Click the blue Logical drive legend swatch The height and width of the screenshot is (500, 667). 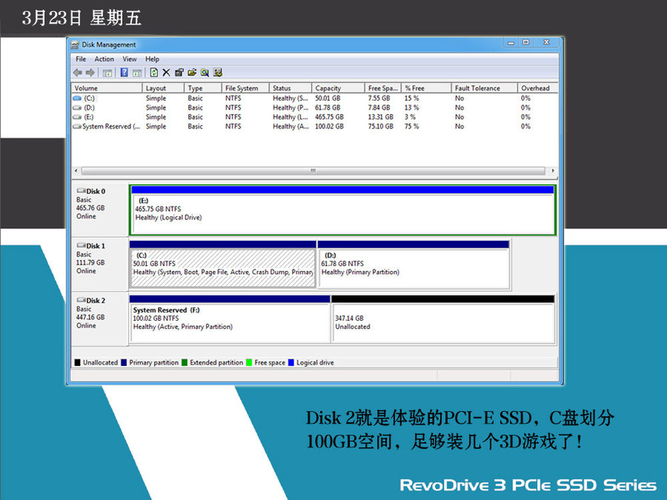291,363
